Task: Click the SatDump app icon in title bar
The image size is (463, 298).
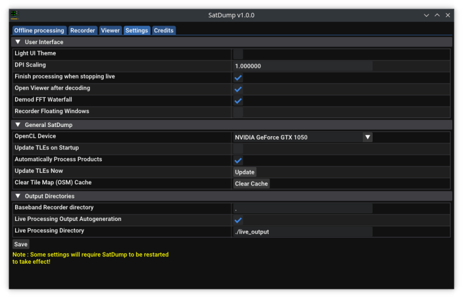Action: [x=14, y=14]
